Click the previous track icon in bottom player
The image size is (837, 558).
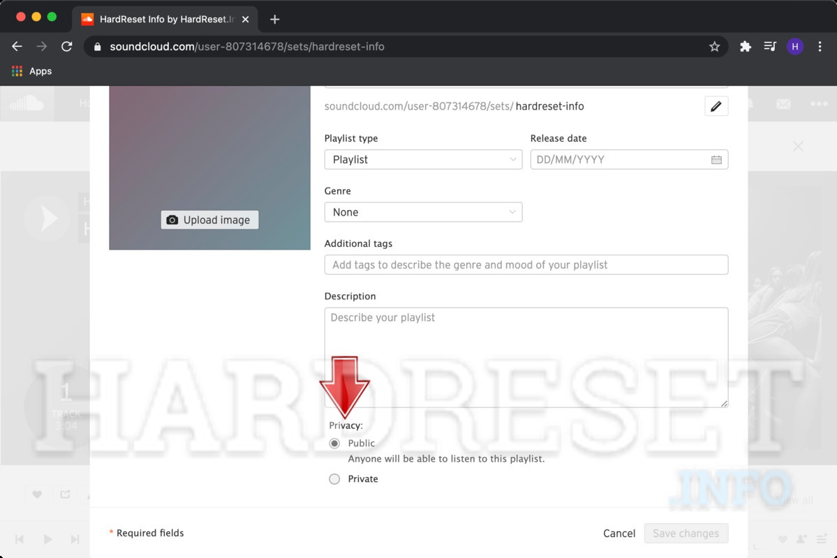coord(20,538)
